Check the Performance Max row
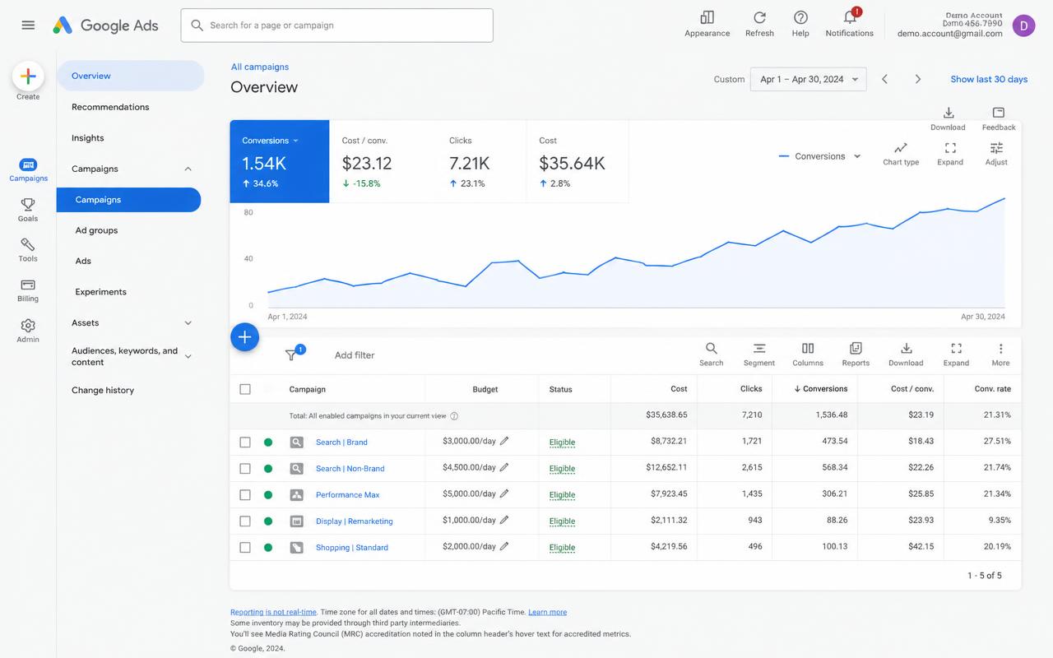Image resolution: width=1053 pixels, height=658 pixels. coord(245,495)
